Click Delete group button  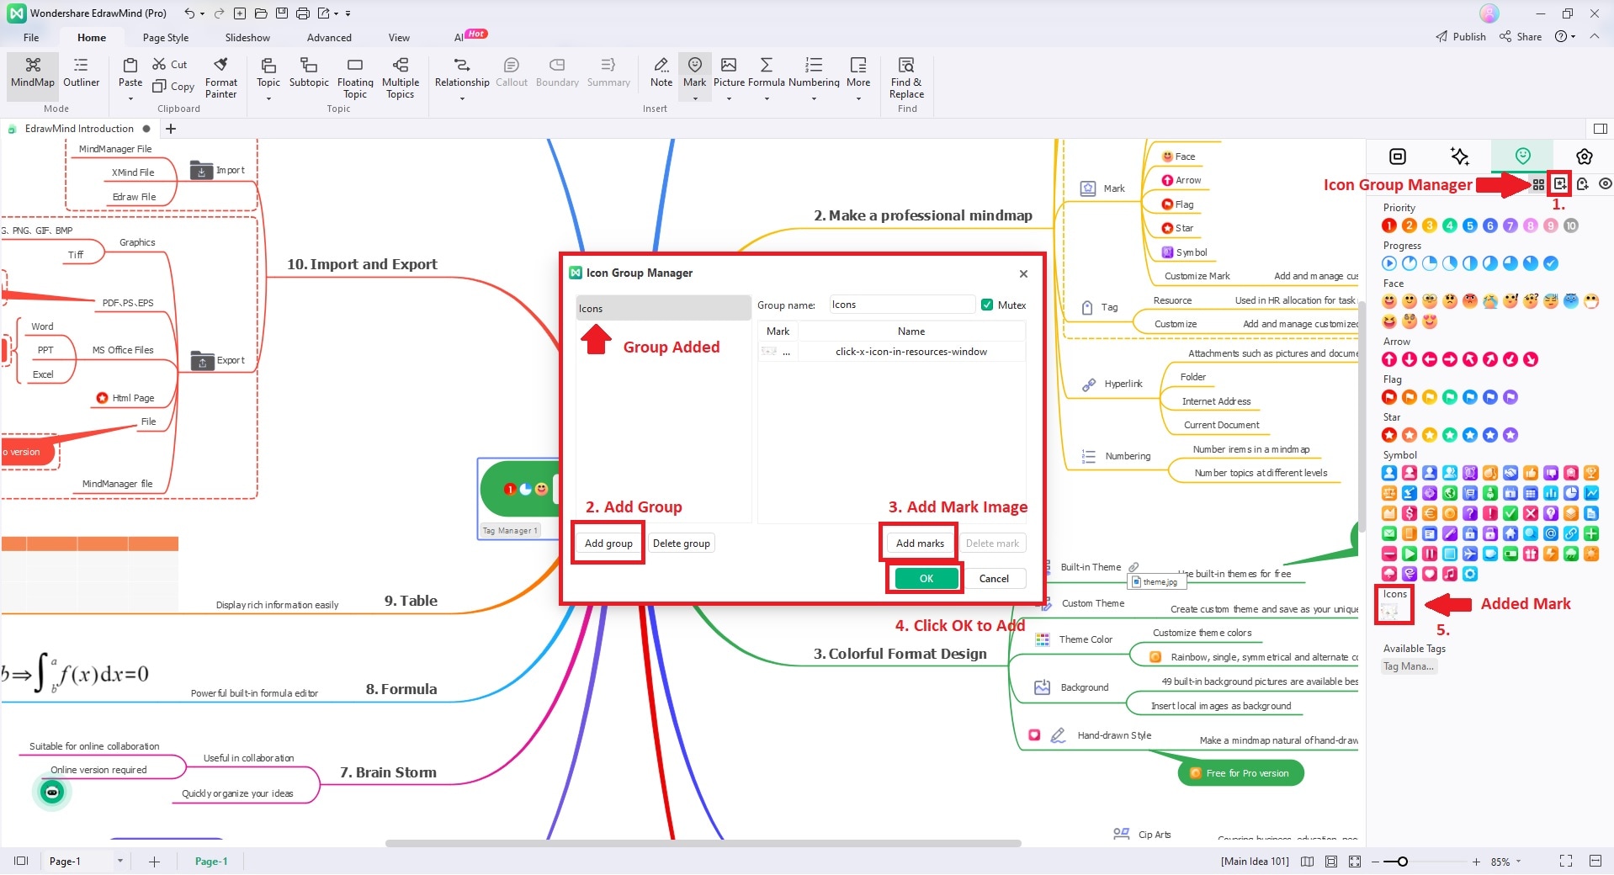682,544
